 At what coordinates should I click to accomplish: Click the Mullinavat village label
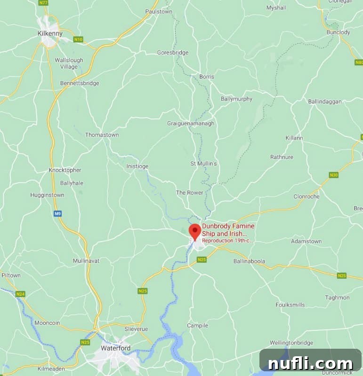coord(86,261)
